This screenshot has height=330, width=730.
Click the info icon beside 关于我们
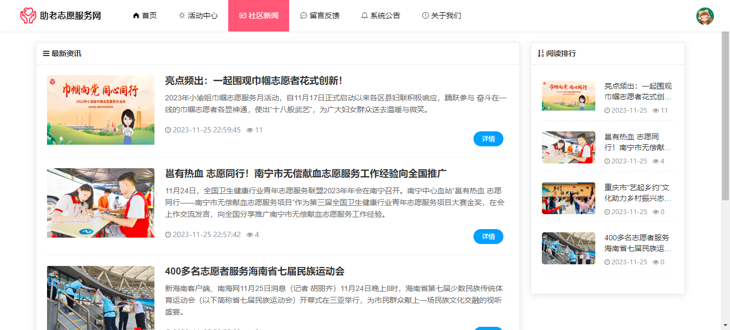tap(425, 15)
